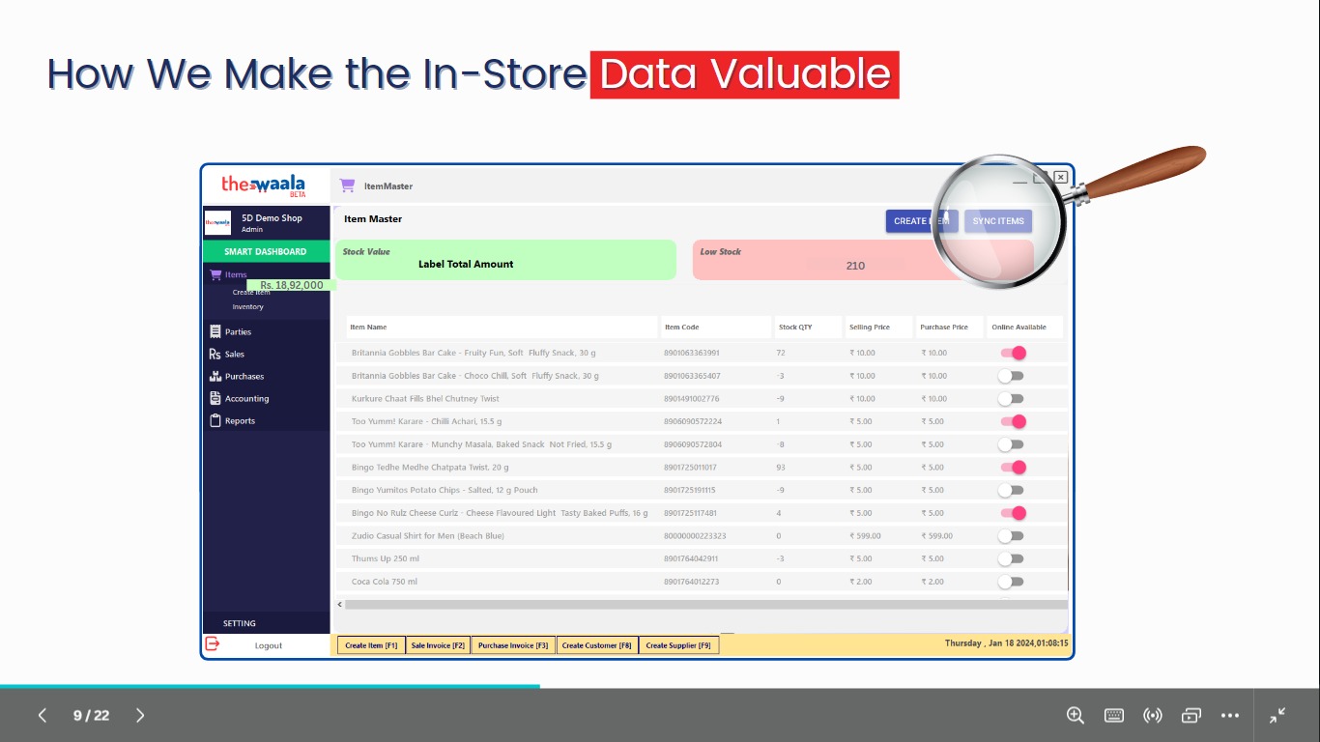The image size is (1320, 742).
Task: Go to the previous slide arrow
Action: pyautogui.click(x=42, y=715)
